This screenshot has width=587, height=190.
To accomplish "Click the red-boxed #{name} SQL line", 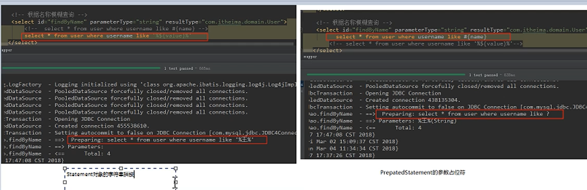I will point(418,37).
